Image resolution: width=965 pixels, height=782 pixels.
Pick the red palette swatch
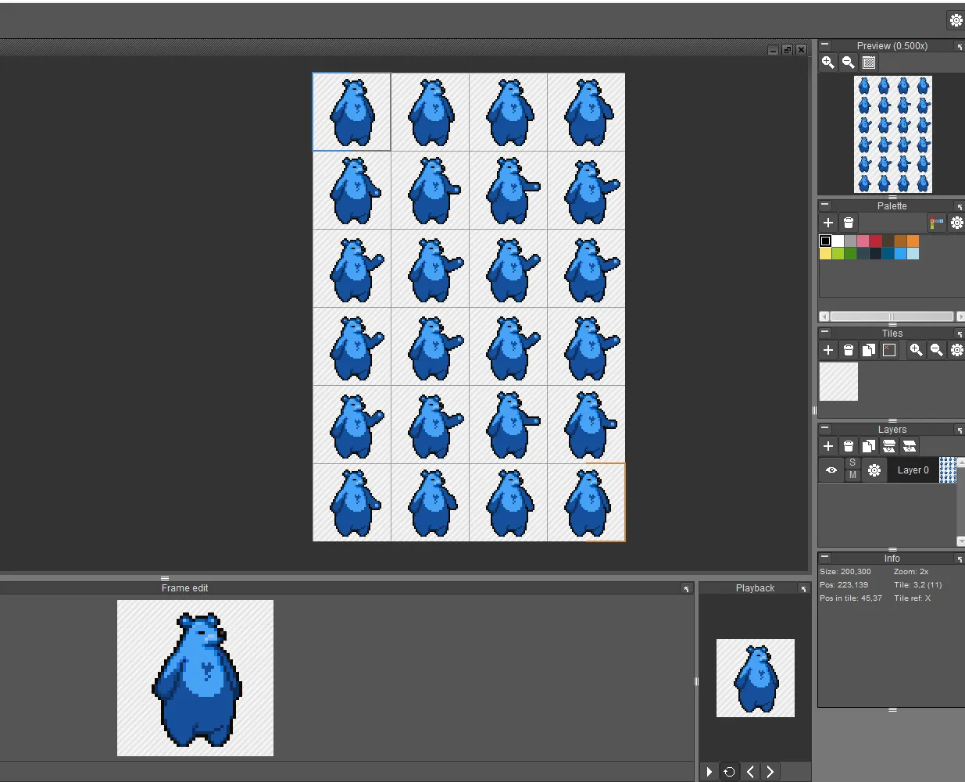point(875,241)
